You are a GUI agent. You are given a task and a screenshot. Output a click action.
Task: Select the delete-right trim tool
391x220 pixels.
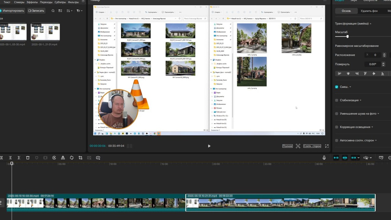coord(19,158)
